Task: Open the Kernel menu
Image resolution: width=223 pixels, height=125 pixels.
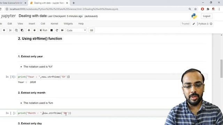Action: 54,24
